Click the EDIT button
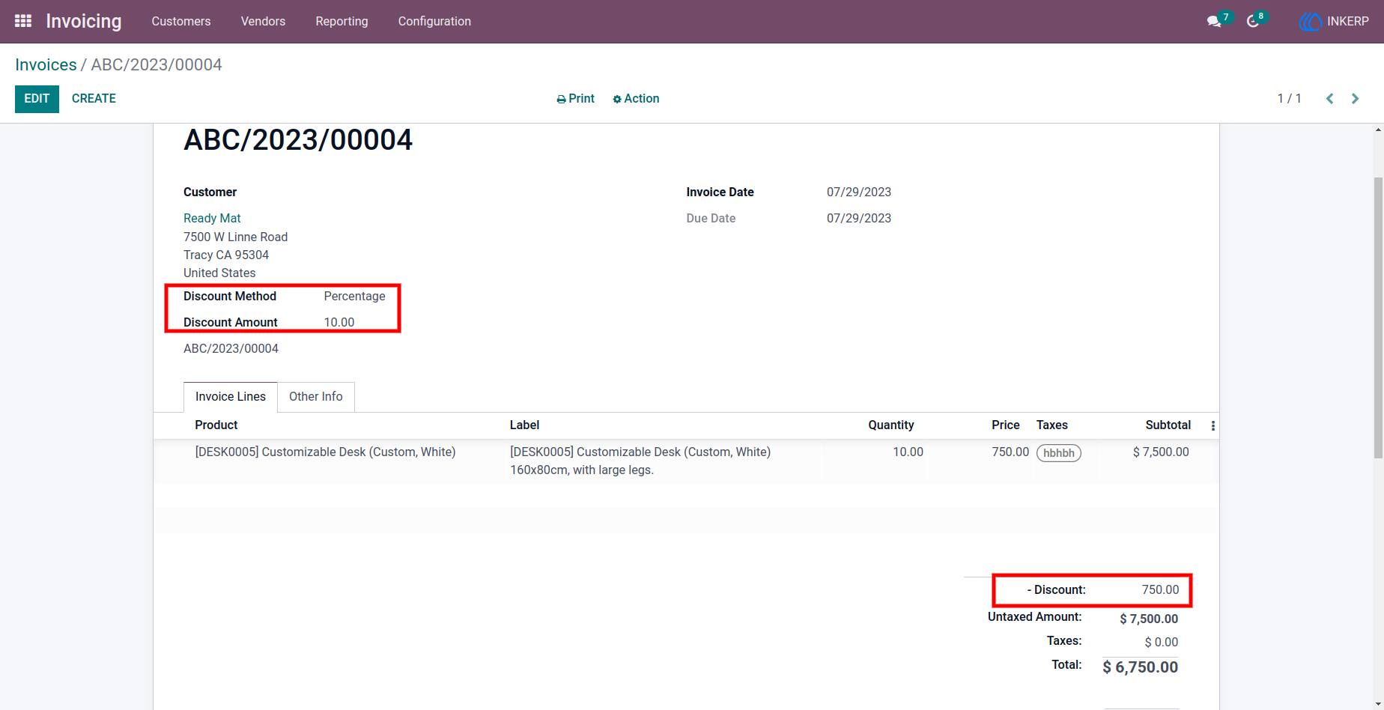The image size is (1384, 710). click(x=37, y=99)
